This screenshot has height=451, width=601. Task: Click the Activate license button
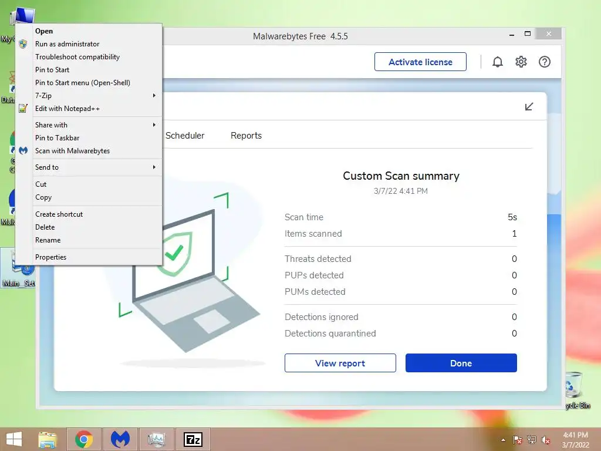point(420,62)
